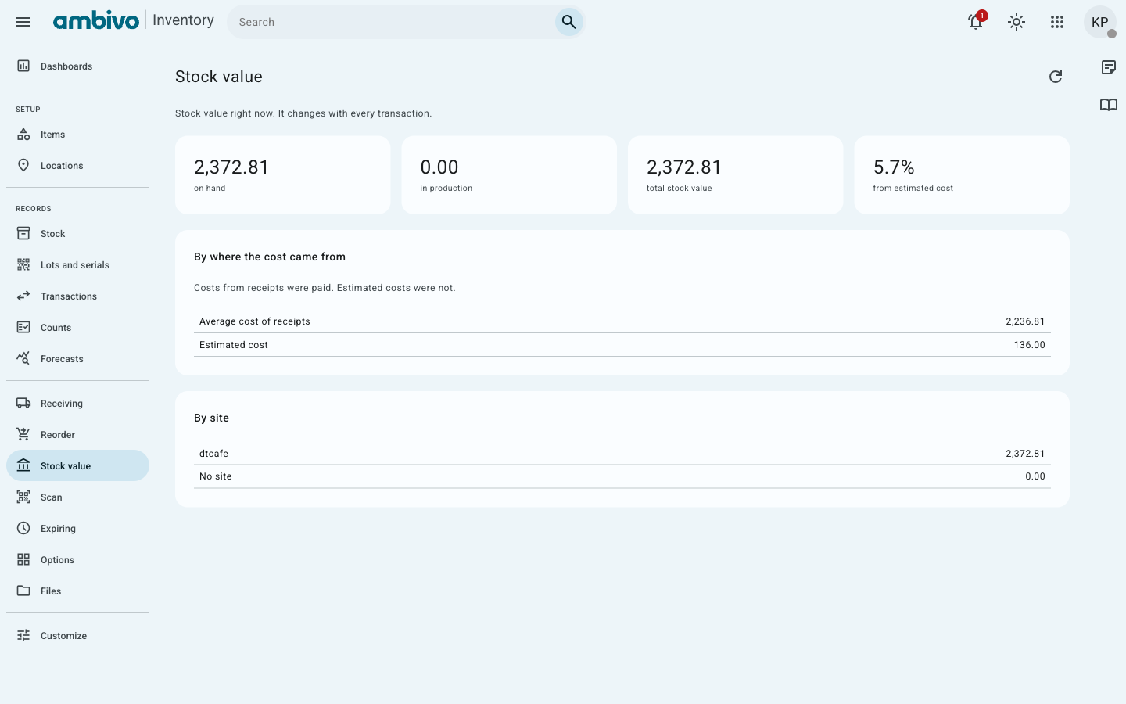The height and width of the screenshot is (704, 1126).
Task: Open the help book icon
Action: pos(1108,105)
